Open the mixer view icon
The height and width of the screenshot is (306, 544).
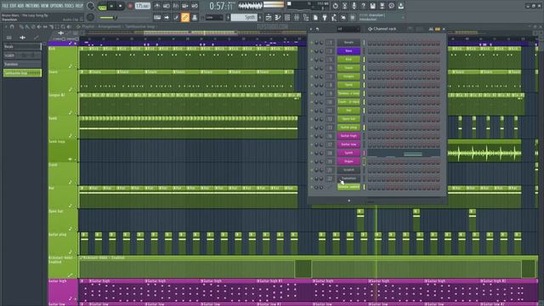297,17
